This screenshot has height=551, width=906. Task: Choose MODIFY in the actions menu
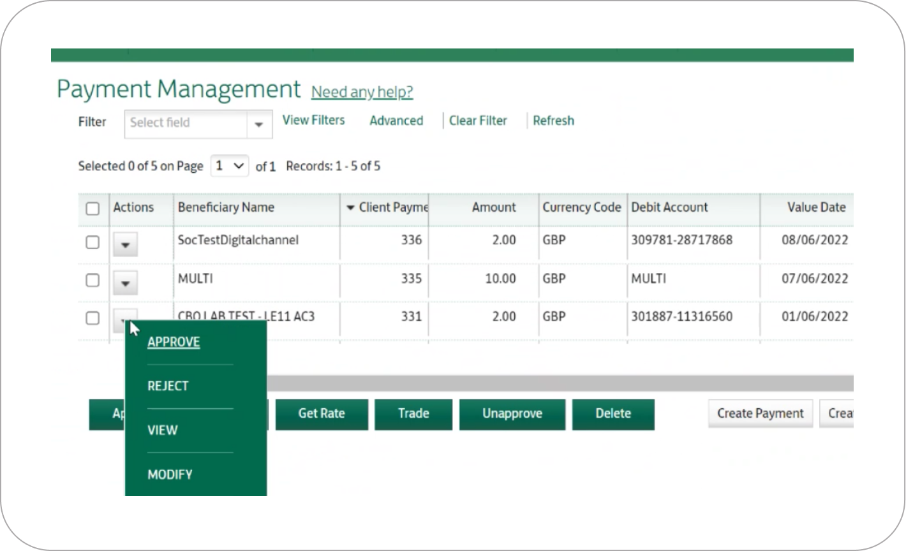pyautogui.click(x=170, y=474)
